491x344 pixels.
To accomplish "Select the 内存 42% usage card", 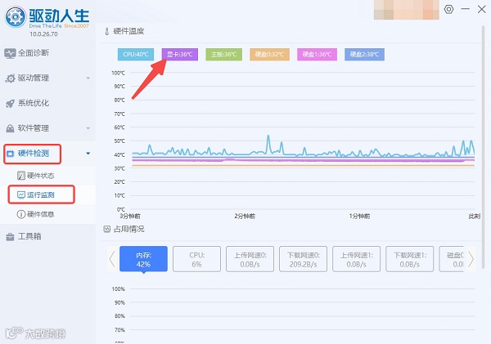I will pyautogui.click(x=144, y=259).
